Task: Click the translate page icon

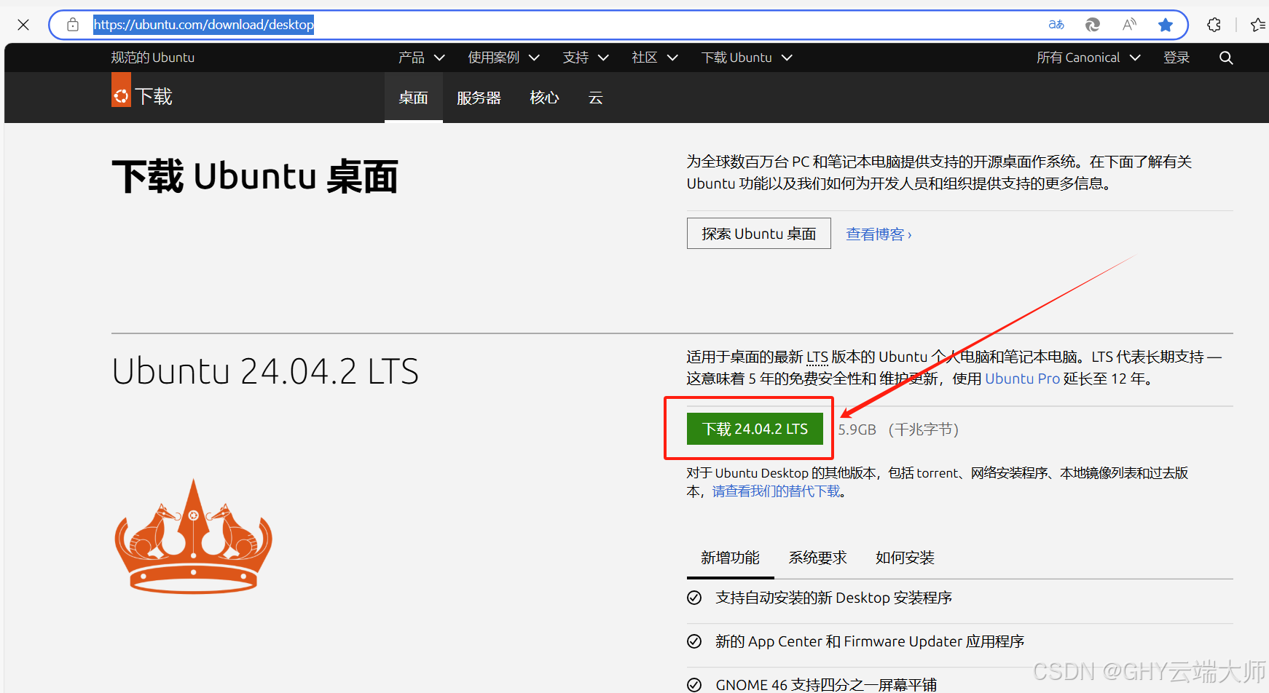Action: [x=1056, y=25]
